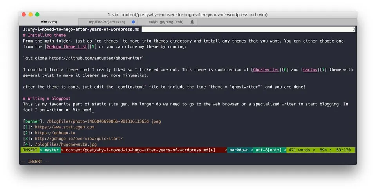Click the 'GoHugo theme list' link text

[67, 46]
